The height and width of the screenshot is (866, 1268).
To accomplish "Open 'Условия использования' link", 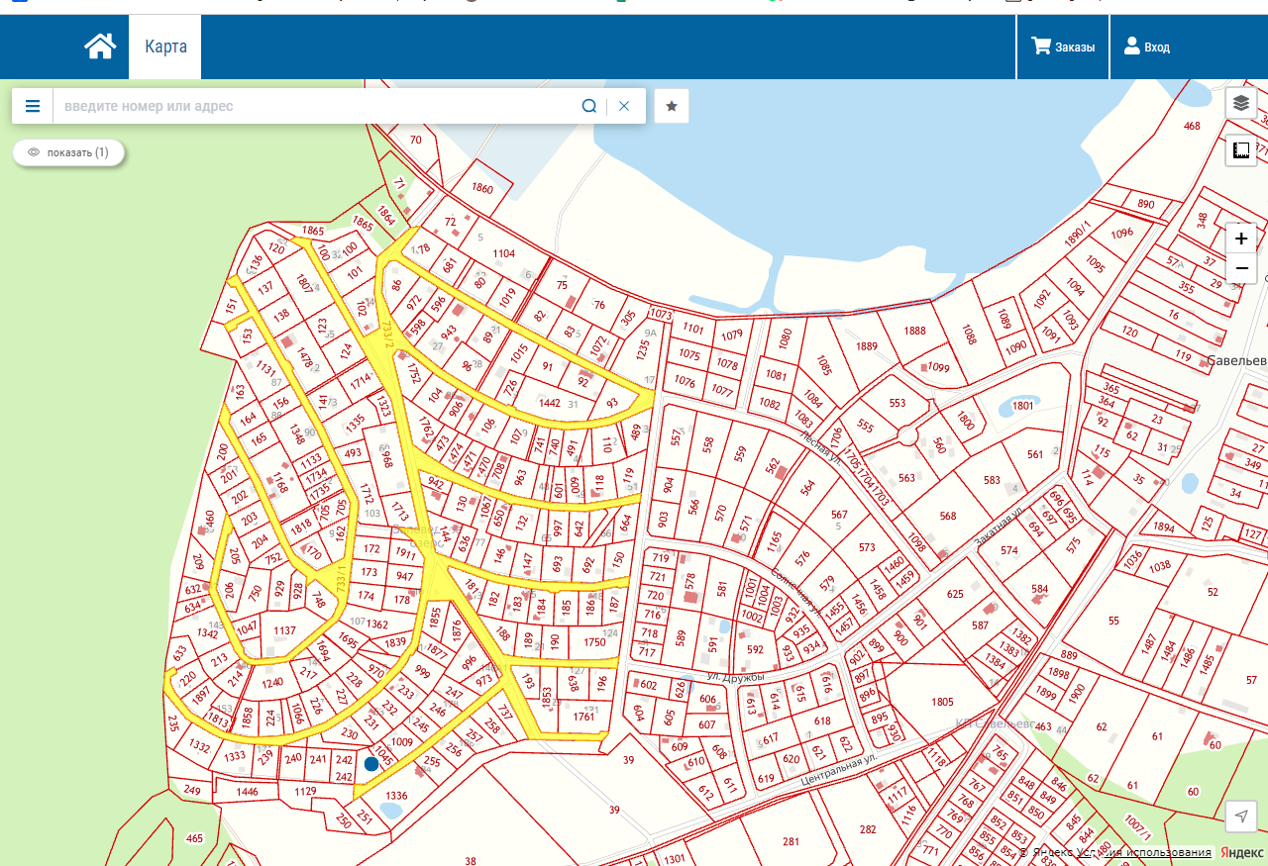I will [1159, 852].
